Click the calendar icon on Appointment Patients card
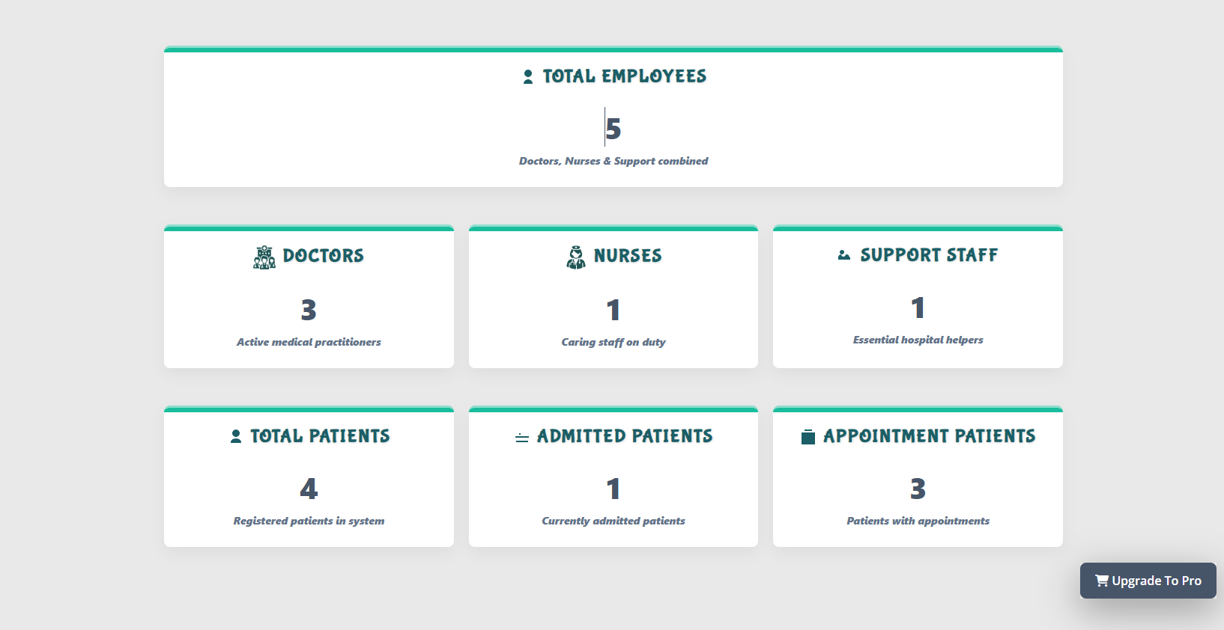 pos(808,436)
